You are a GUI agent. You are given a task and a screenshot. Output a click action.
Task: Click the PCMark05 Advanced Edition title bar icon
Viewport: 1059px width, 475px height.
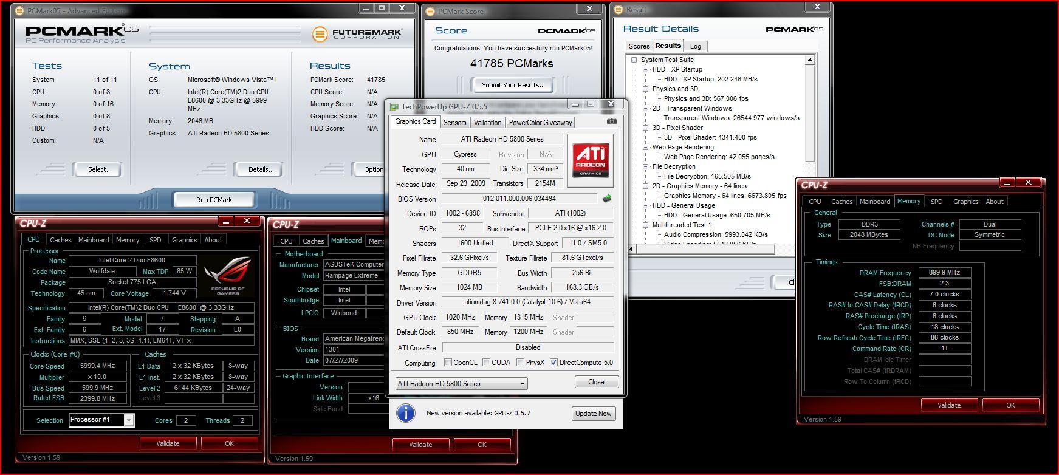pyautogui.click(x=19, y=10)
